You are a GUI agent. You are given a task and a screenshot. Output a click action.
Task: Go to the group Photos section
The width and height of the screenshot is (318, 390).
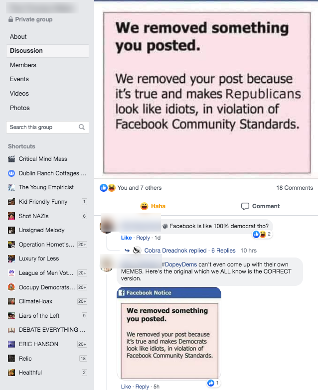tap(20, 108)
